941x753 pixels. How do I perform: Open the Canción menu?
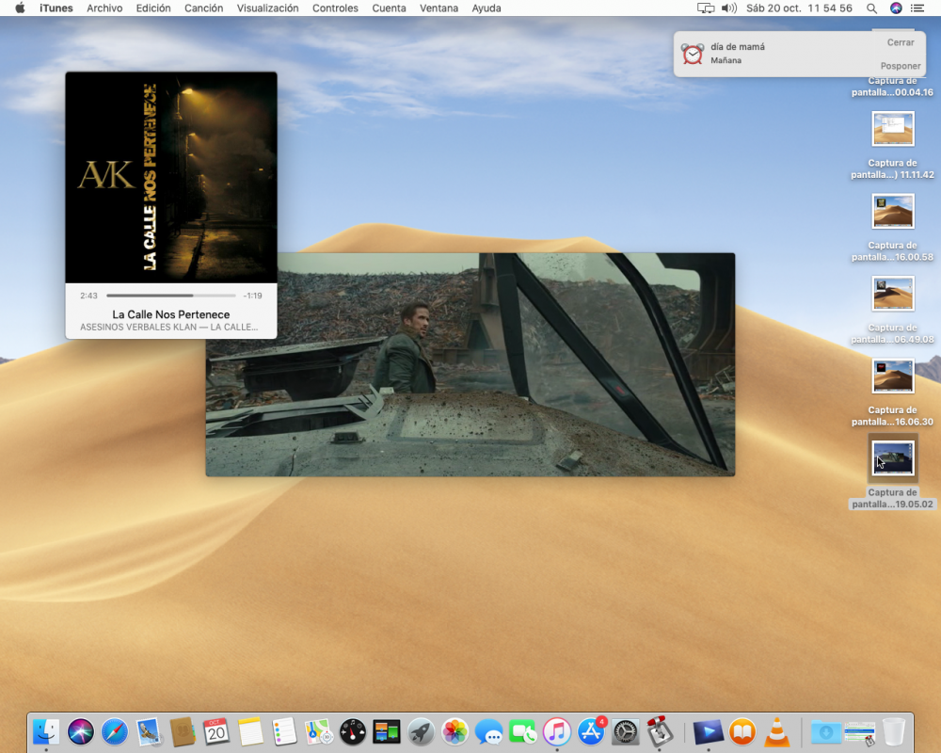[203, 8]
